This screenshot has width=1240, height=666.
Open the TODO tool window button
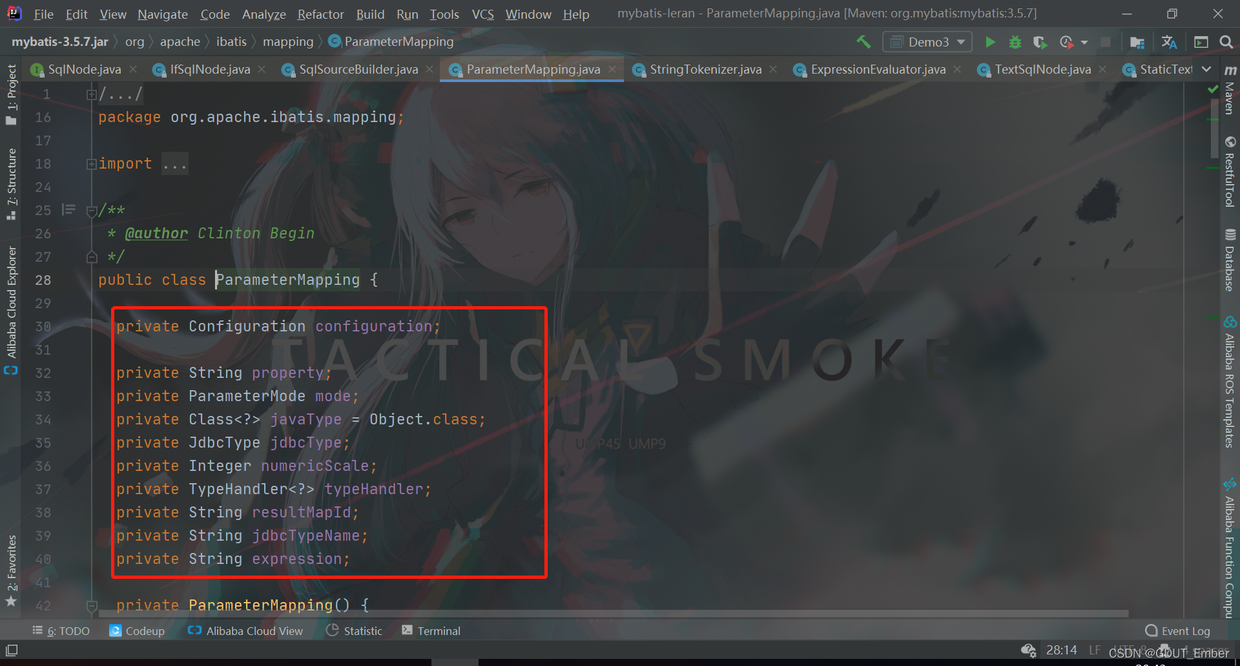point(61,631)
